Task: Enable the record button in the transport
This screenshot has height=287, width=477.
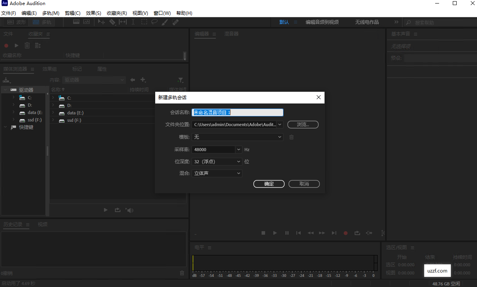Action: (346, 233)
